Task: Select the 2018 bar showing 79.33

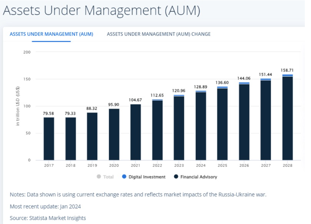Action: 71,139
